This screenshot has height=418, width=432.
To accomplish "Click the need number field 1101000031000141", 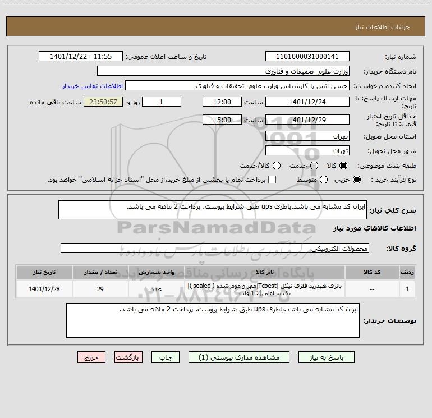I will click(307, 56).
